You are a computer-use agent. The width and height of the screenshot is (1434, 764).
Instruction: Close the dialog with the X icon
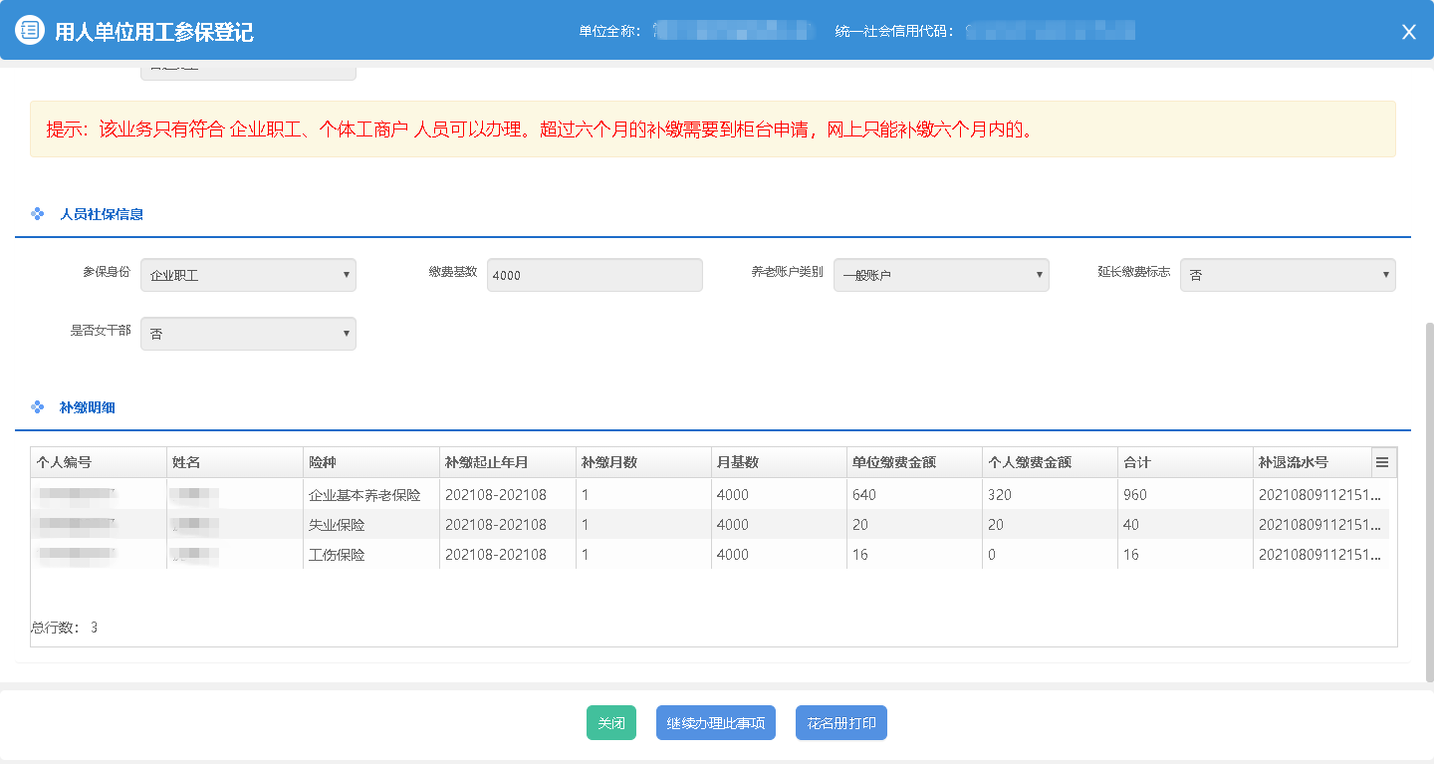coord(1408,32)
